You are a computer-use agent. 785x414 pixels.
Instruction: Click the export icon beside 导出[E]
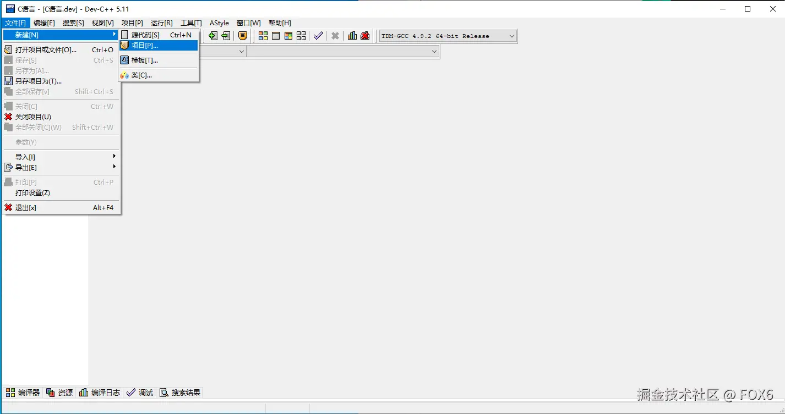(x=8, y=167)
